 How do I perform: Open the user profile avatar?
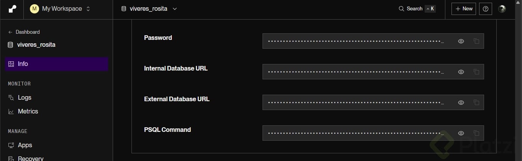point(502,9)
